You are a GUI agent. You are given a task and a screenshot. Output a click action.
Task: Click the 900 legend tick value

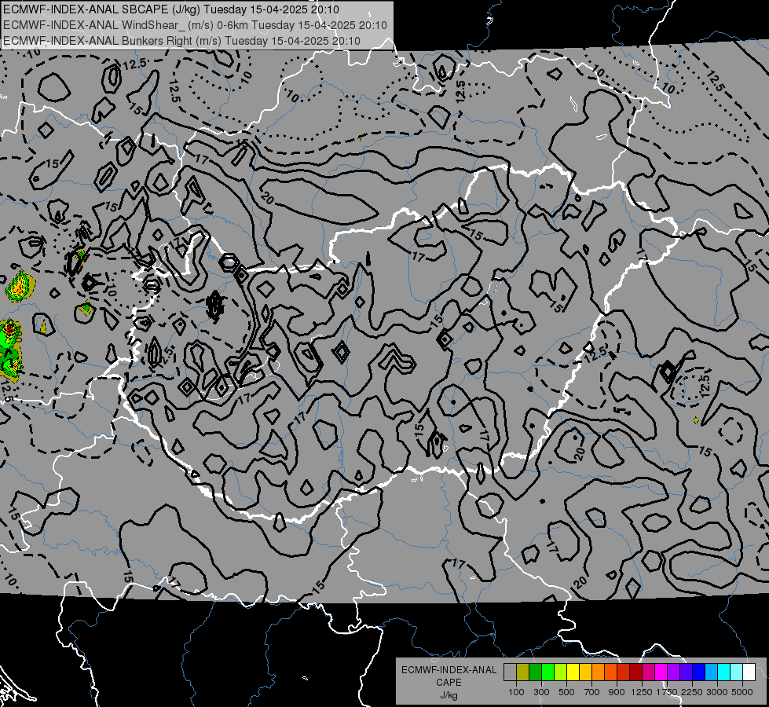pyautogui.click(x=617, y=692)
